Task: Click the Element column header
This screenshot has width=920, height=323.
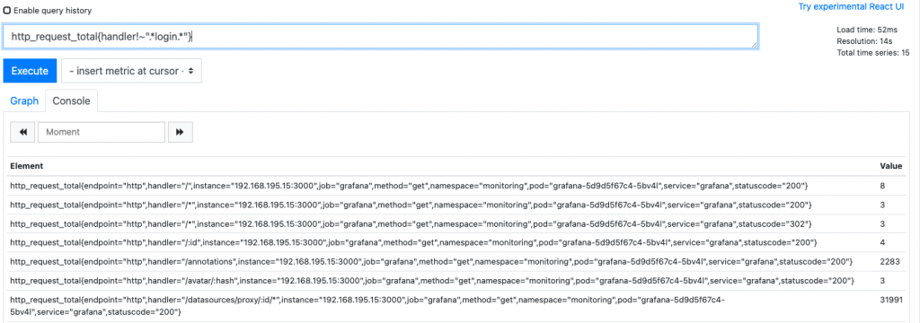Action: tap(26, 167)
